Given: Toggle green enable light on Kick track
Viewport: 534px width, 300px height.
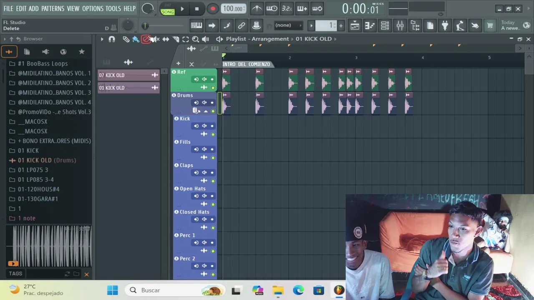Looking at the screenshot, I should coord(213,134).
